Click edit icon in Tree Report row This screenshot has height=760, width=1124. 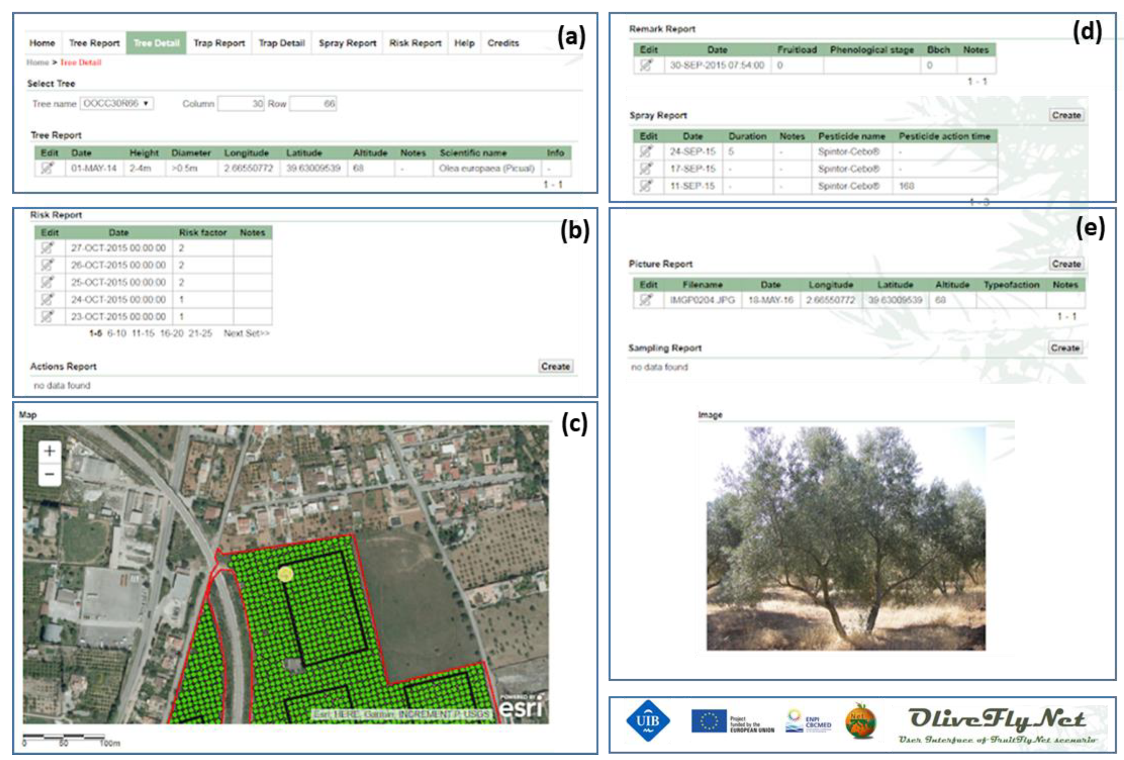[47, 168]
